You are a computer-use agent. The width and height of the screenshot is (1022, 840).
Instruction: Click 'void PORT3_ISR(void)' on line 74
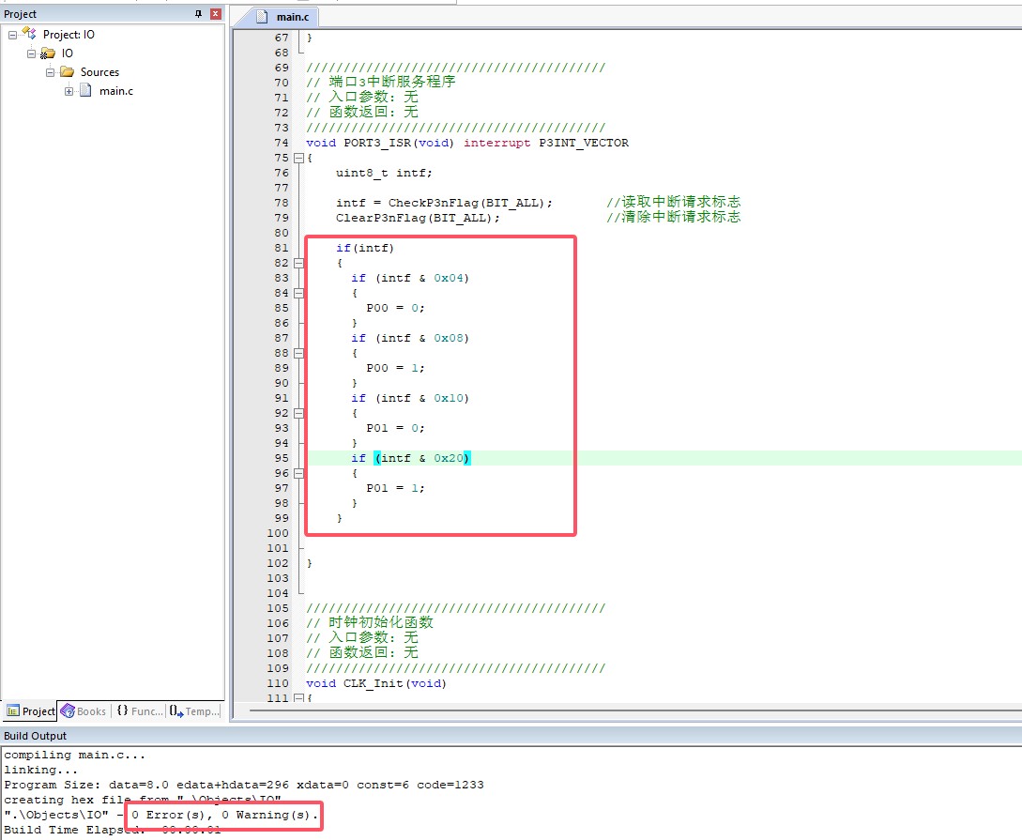click(x=379, y=143)
